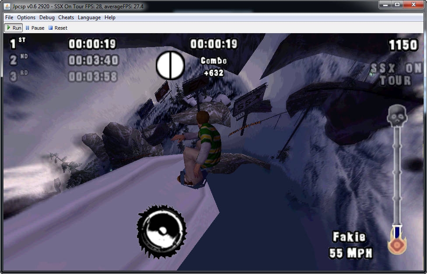The image size is (427, 274).
Task: Click the 2nd place time 00:03:40
Action: tap(93, 60)
